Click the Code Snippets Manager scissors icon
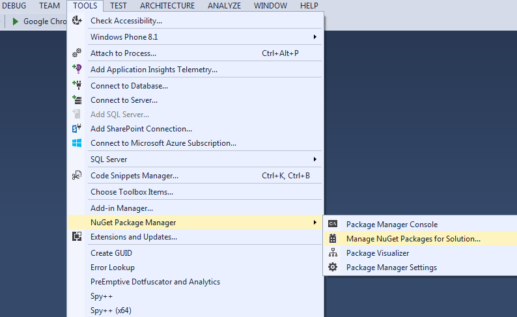This screenshot has width=517, height=317. (77, 175)
